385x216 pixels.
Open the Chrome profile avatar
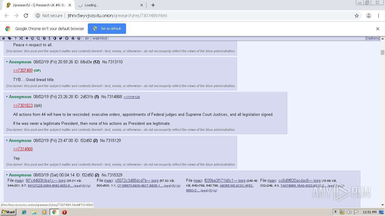coord(369,16)
